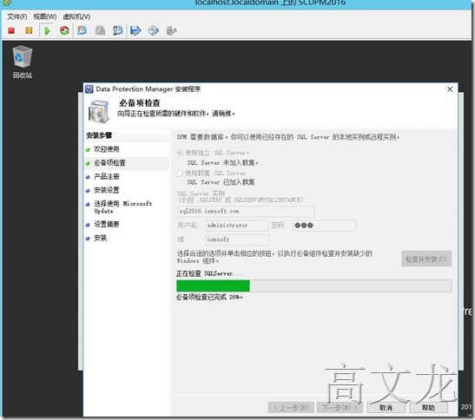Open the 视图(W) menu
This screenshot has height=420, width=475.
pos(45,16)
